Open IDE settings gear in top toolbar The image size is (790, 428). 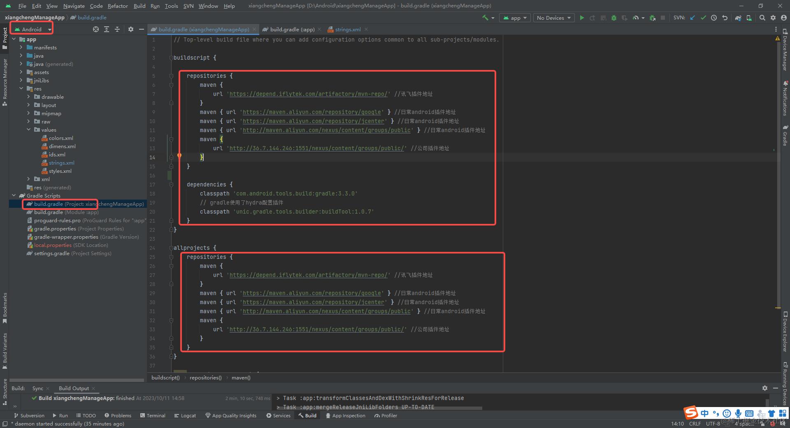pyautogui.click(x=773, y=18)
